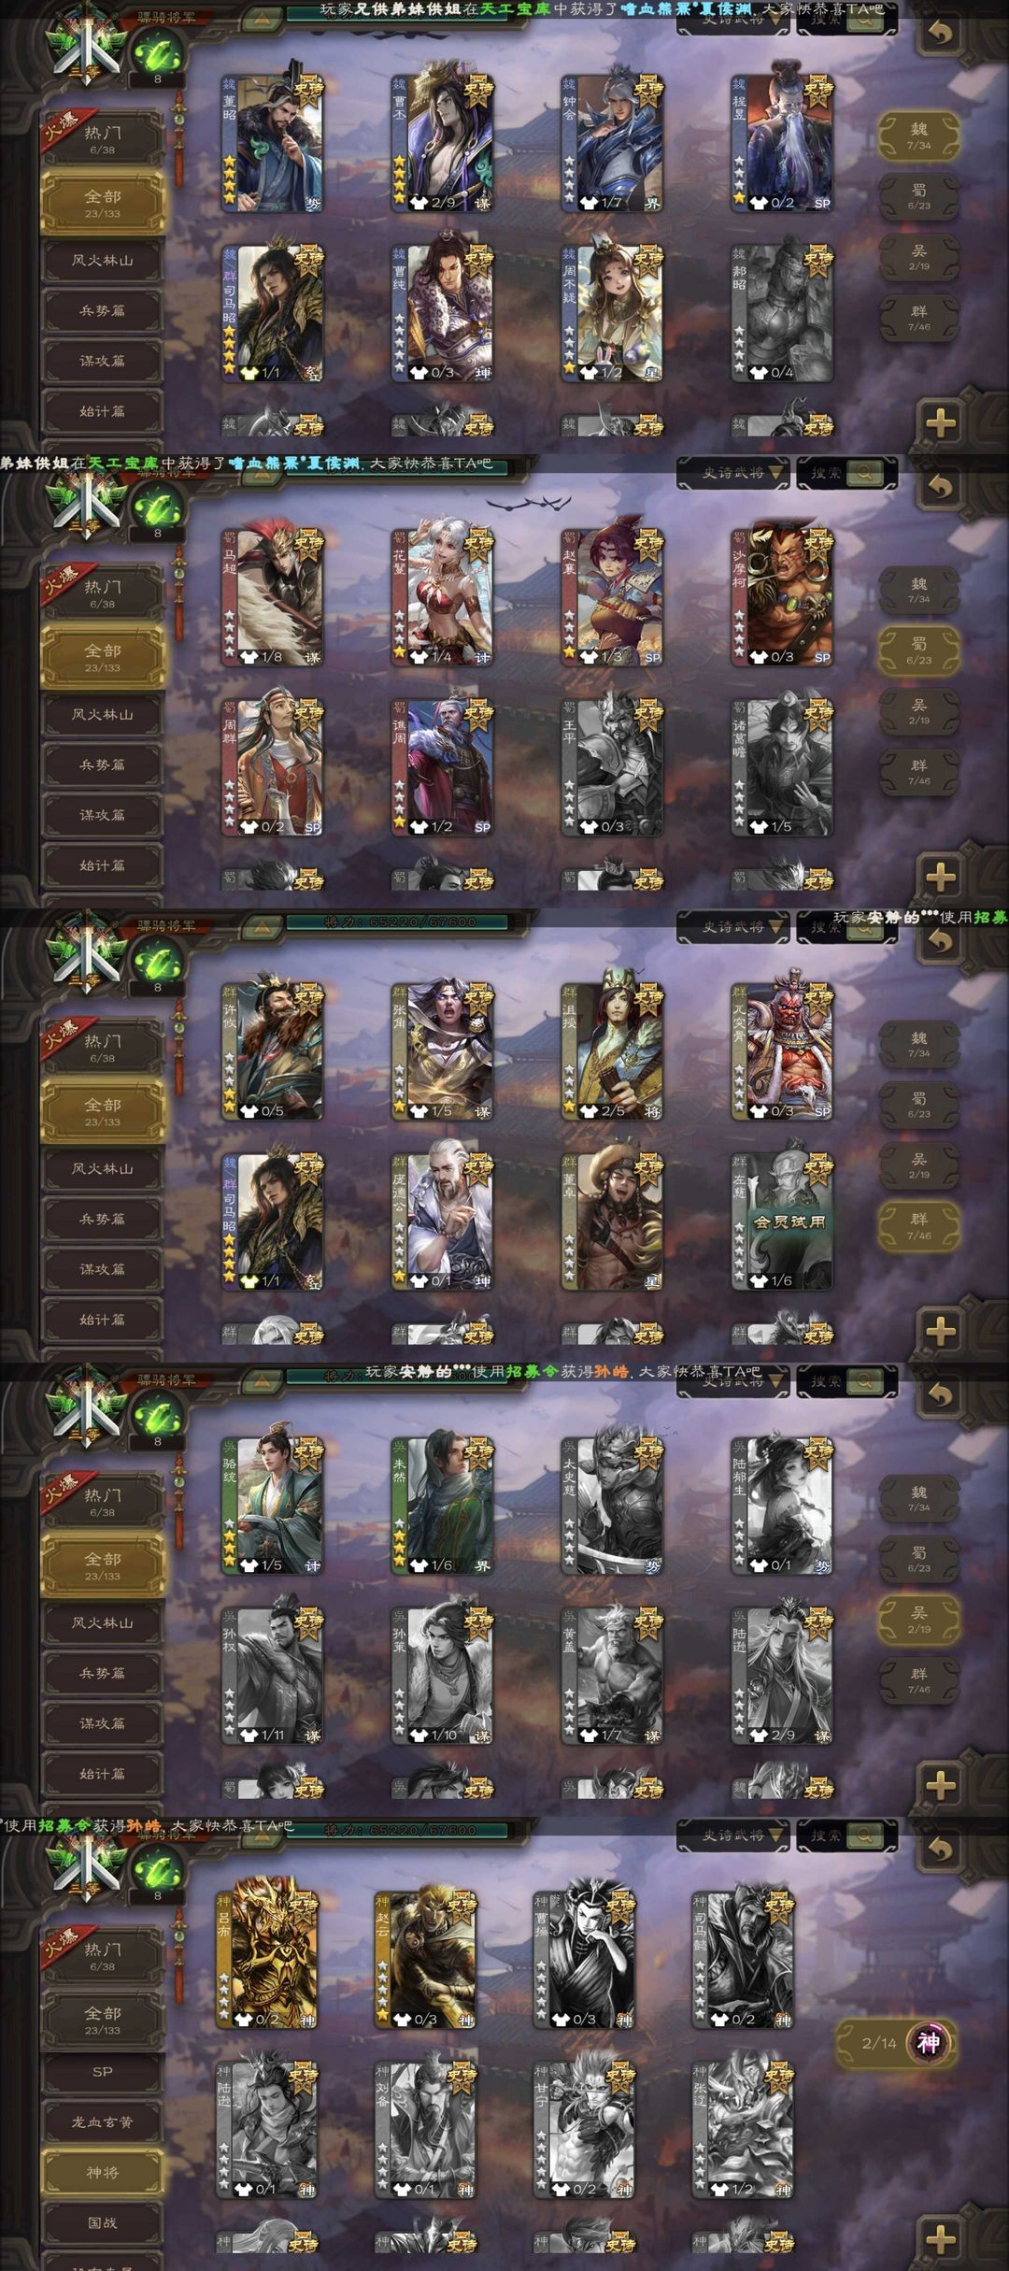This screenshot has width=1009, height=2271.
Task: Click the 神 2/14 filter button
Action: point(898,2043)
